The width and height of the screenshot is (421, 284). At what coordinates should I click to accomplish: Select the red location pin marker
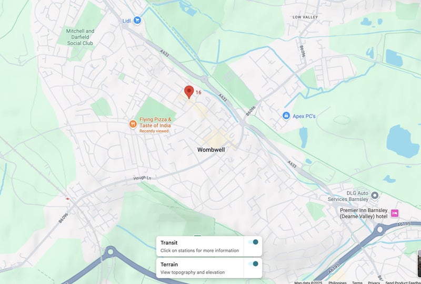[189, 92]
